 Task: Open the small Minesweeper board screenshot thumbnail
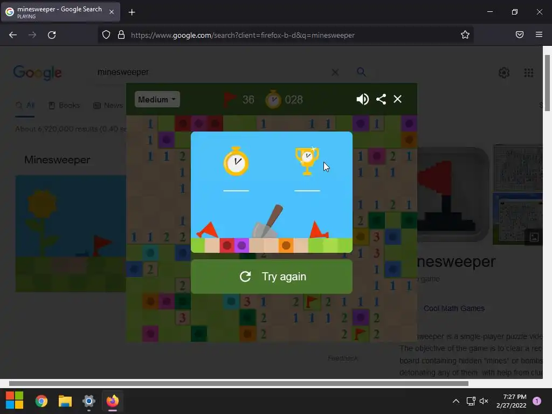click(517, 167)
